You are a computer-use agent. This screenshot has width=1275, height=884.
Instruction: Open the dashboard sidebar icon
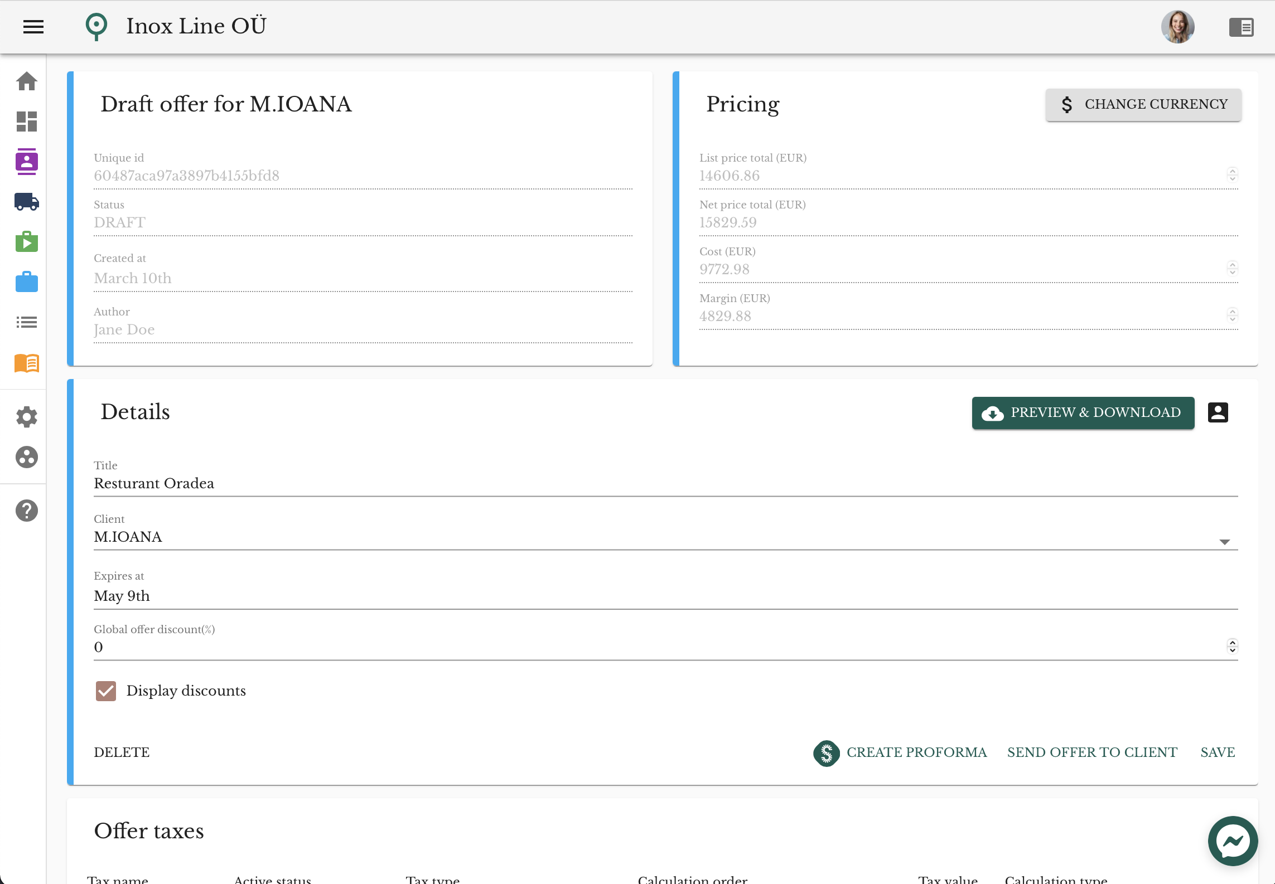(26, 122)
